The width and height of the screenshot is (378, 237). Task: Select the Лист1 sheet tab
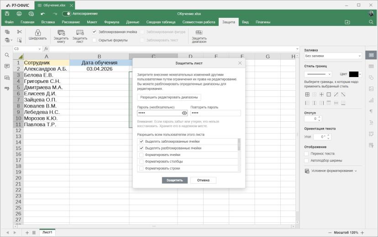point(47,232)
